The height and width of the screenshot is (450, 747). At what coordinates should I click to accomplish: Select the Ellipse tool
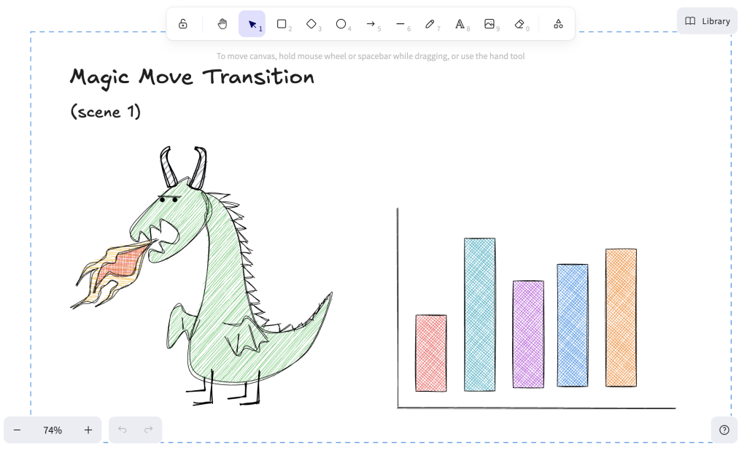(342, 23)
